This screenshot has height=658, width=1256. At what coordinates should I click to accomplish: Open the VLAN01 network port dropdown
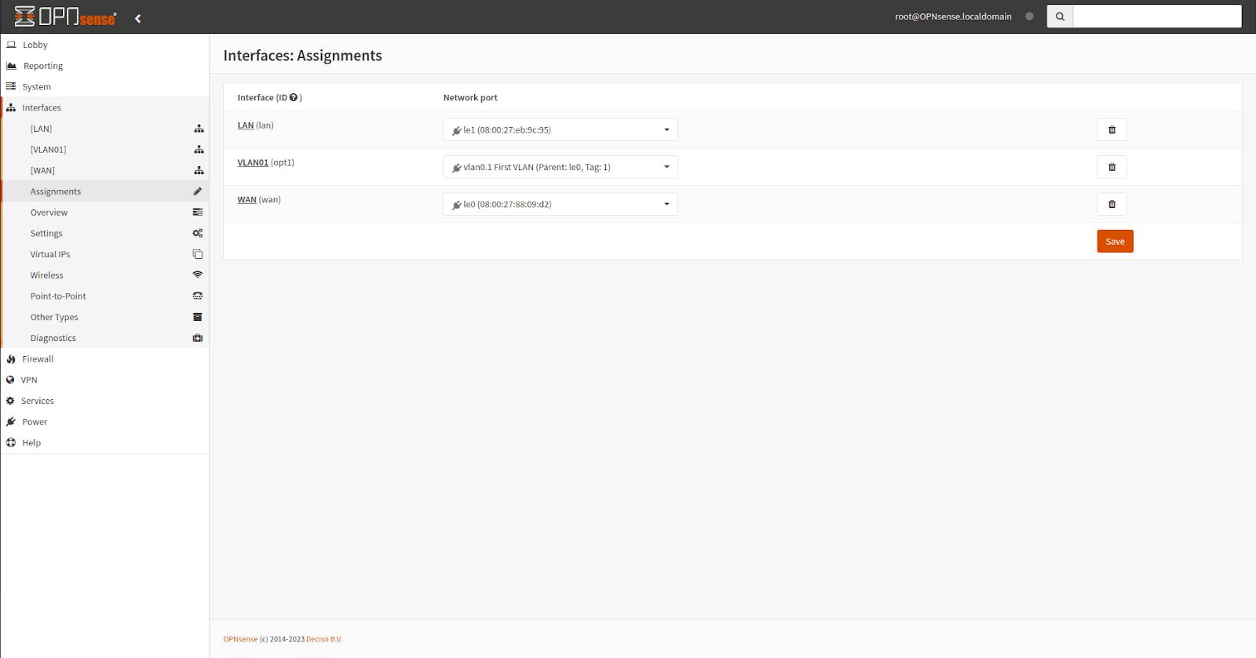coord(560,167)
